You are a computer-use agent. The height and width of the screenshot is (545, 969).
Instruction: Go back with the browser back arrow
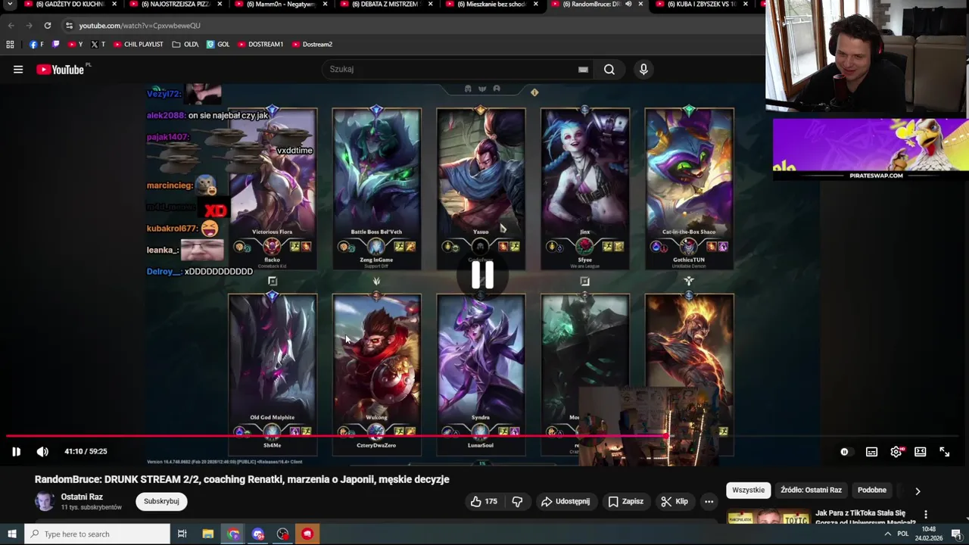[11, 26]
